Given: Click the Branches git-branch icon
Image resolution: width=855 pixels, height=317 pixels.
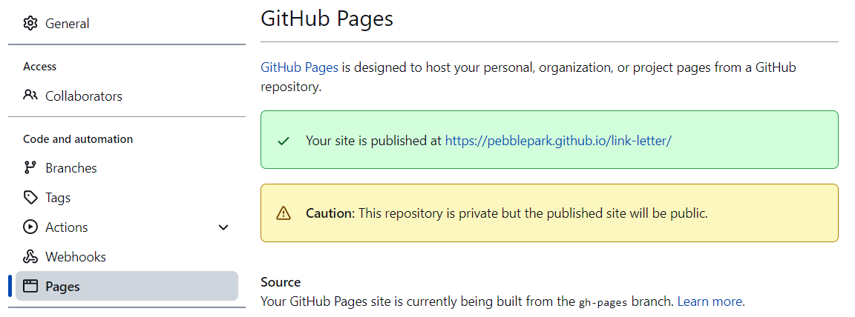Looking at the screenshot, I should click(30, 168).
